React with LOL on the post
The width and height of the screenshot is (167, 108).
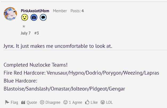(107, 102)
